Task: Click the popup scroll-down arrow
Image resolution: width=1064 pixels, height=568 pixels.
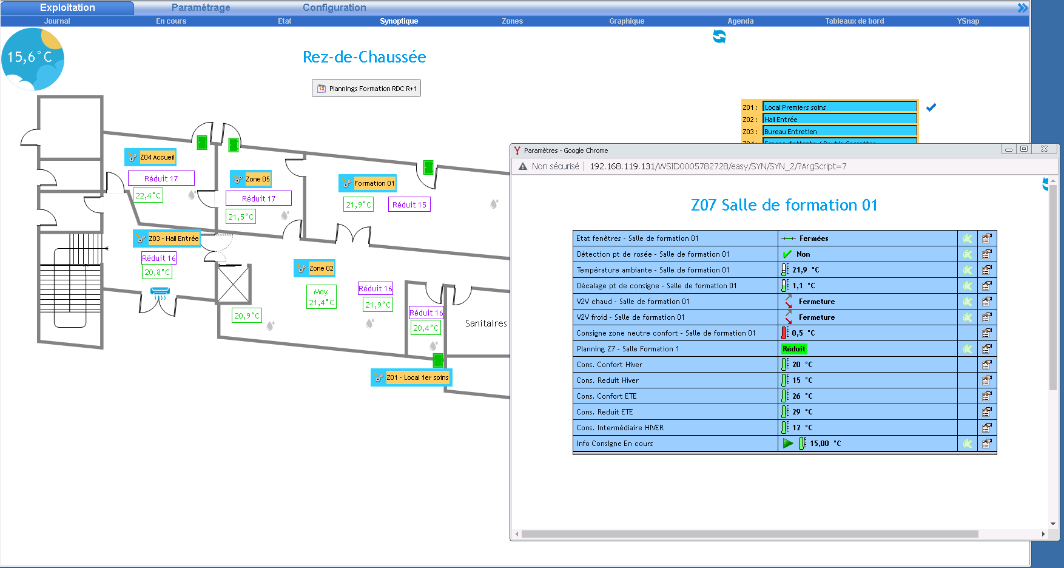Action: 1053,524
